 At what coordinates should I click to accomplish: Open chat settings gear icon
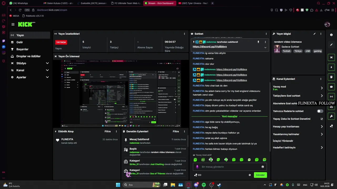(x=250, y=175)
